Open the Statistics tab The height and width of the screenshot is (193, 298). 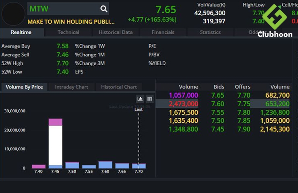(210, 32)
